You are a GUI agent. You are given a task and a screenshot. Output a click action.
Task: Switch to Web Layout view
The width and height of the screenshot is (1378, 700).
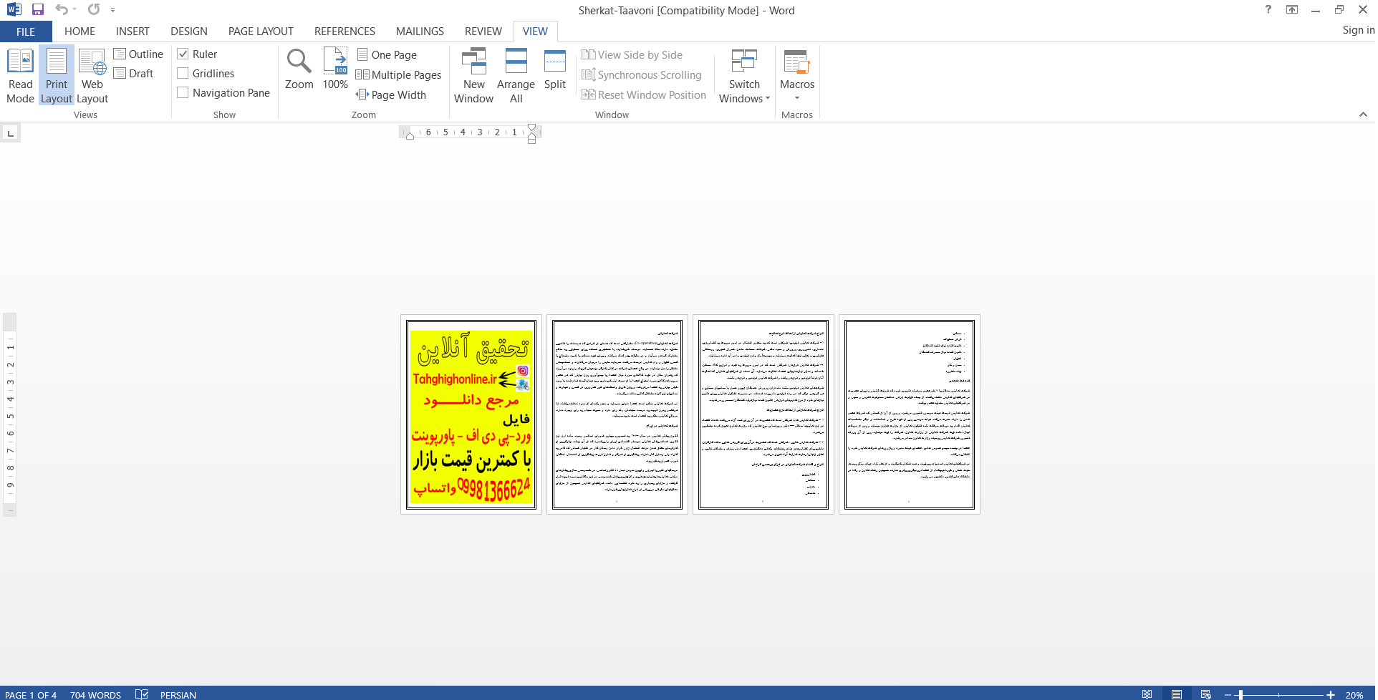(x=92, y=76)
